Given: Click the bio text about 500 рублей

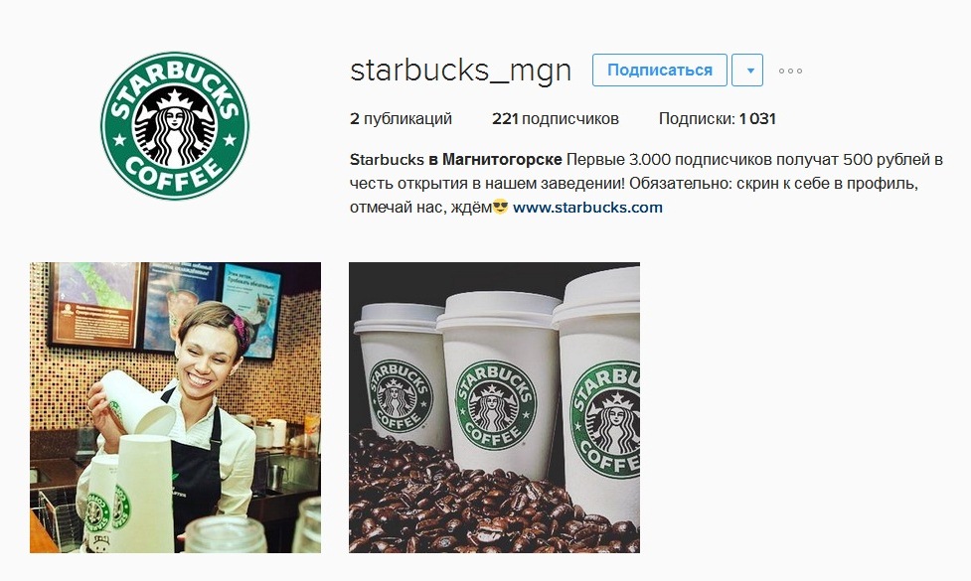Looking at the screenshot, I should (646, 183).
